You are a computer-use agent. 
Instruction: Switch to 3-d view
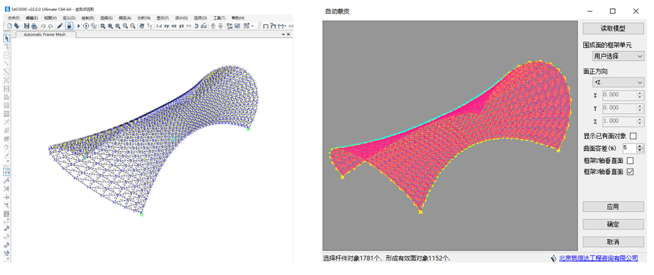point(159,26)
